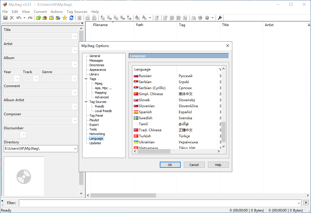This screenshot has width=311, height=213.
Task: Open the Filter history dropdown arrow
Action: point(299,203)
